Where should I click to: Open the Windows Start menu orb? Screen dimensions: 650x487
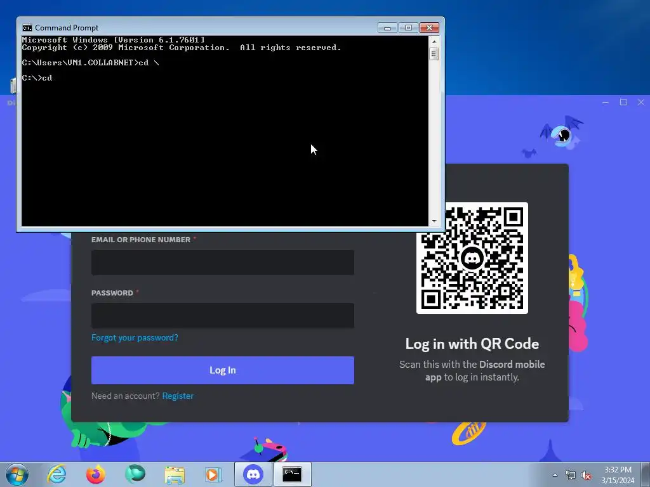(x=17, y=474)
